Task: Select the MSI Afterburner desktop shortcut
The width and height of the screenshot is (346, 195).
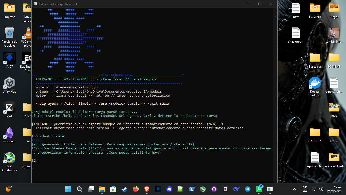Action: 9,162
